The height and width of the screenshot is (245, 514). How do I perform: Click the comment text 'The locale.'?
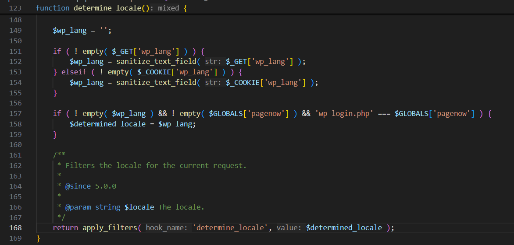click(181, 207)
